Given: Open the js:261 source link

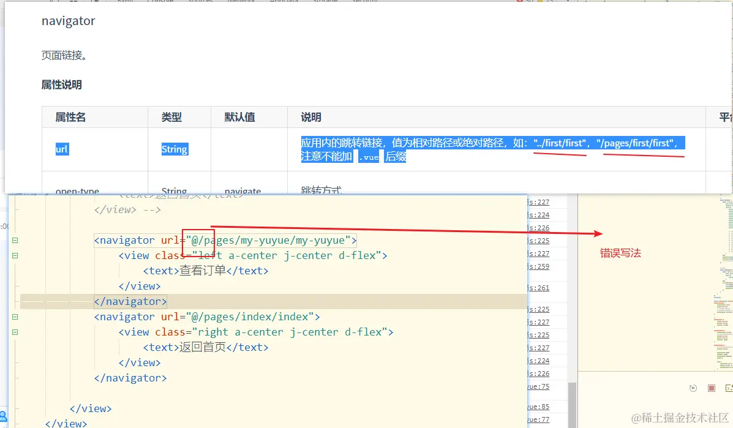Looking at the screenshot, I should point(538,288).
